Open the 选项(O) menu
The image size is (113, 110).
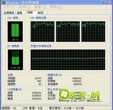click(x=24, y=7)
